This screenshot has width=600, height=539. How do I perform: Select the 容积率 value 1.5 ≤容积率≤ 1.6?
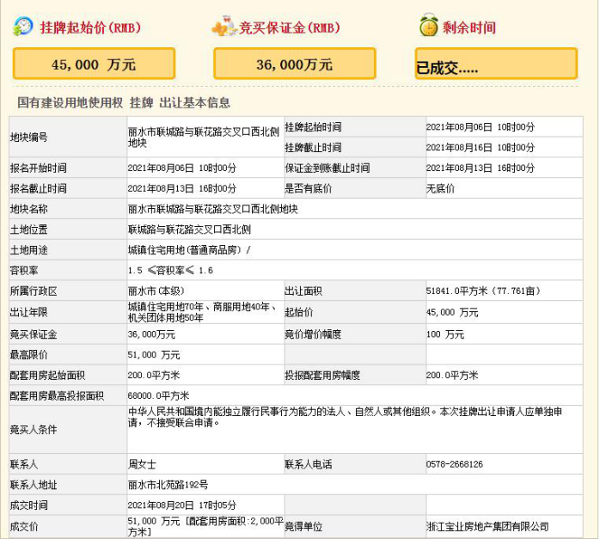[x=170, y=271]
